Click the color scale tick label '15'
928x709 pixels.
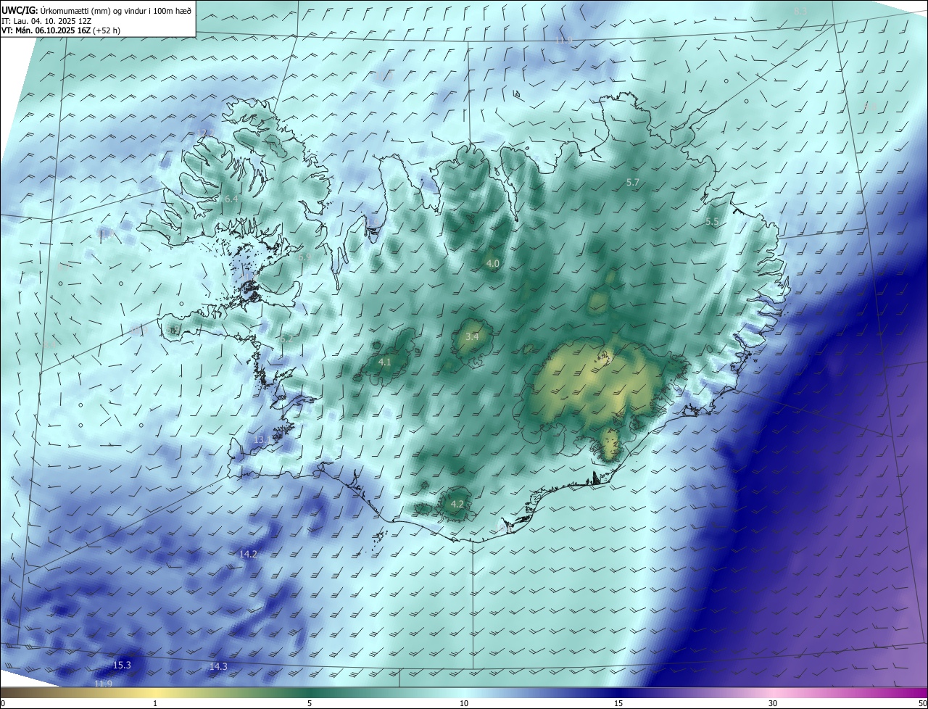point(618,704)
